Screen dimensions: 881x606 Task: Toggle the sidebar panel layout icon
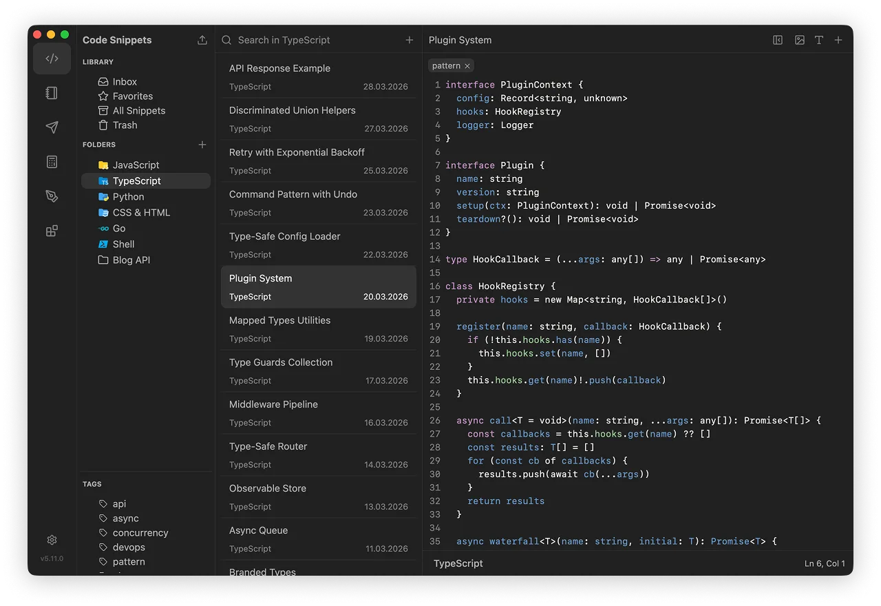pyautogui.click(x=778, y=40)
